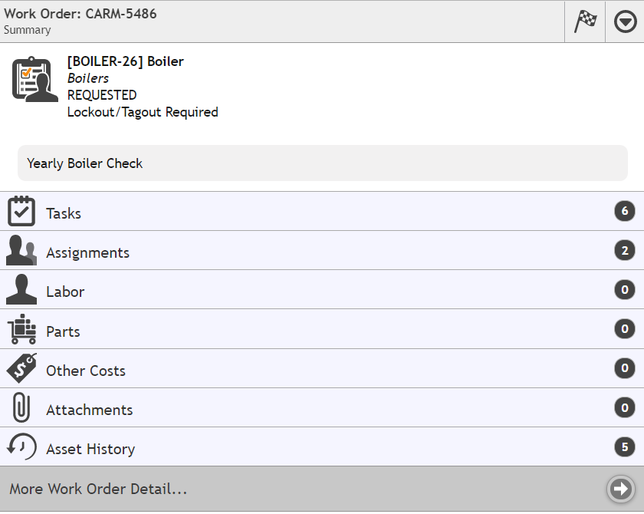Click the Assignments two-person icon

point(21,252)
